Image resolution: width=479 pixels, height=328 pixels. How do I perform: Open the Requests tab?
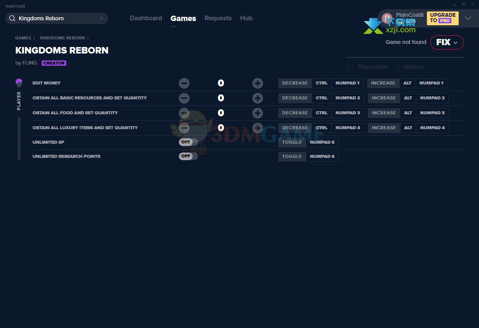coord(218,18)
